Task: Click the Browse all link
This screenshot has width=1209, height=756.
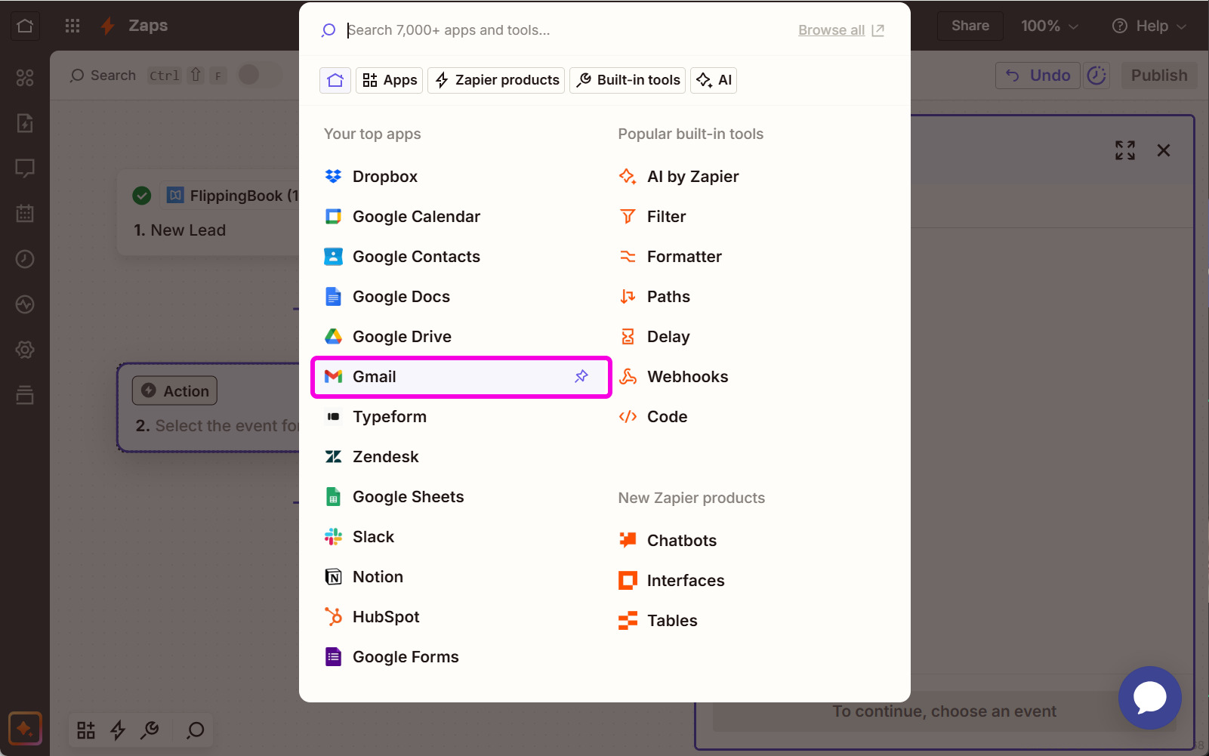Action: (x=841, y=30)
